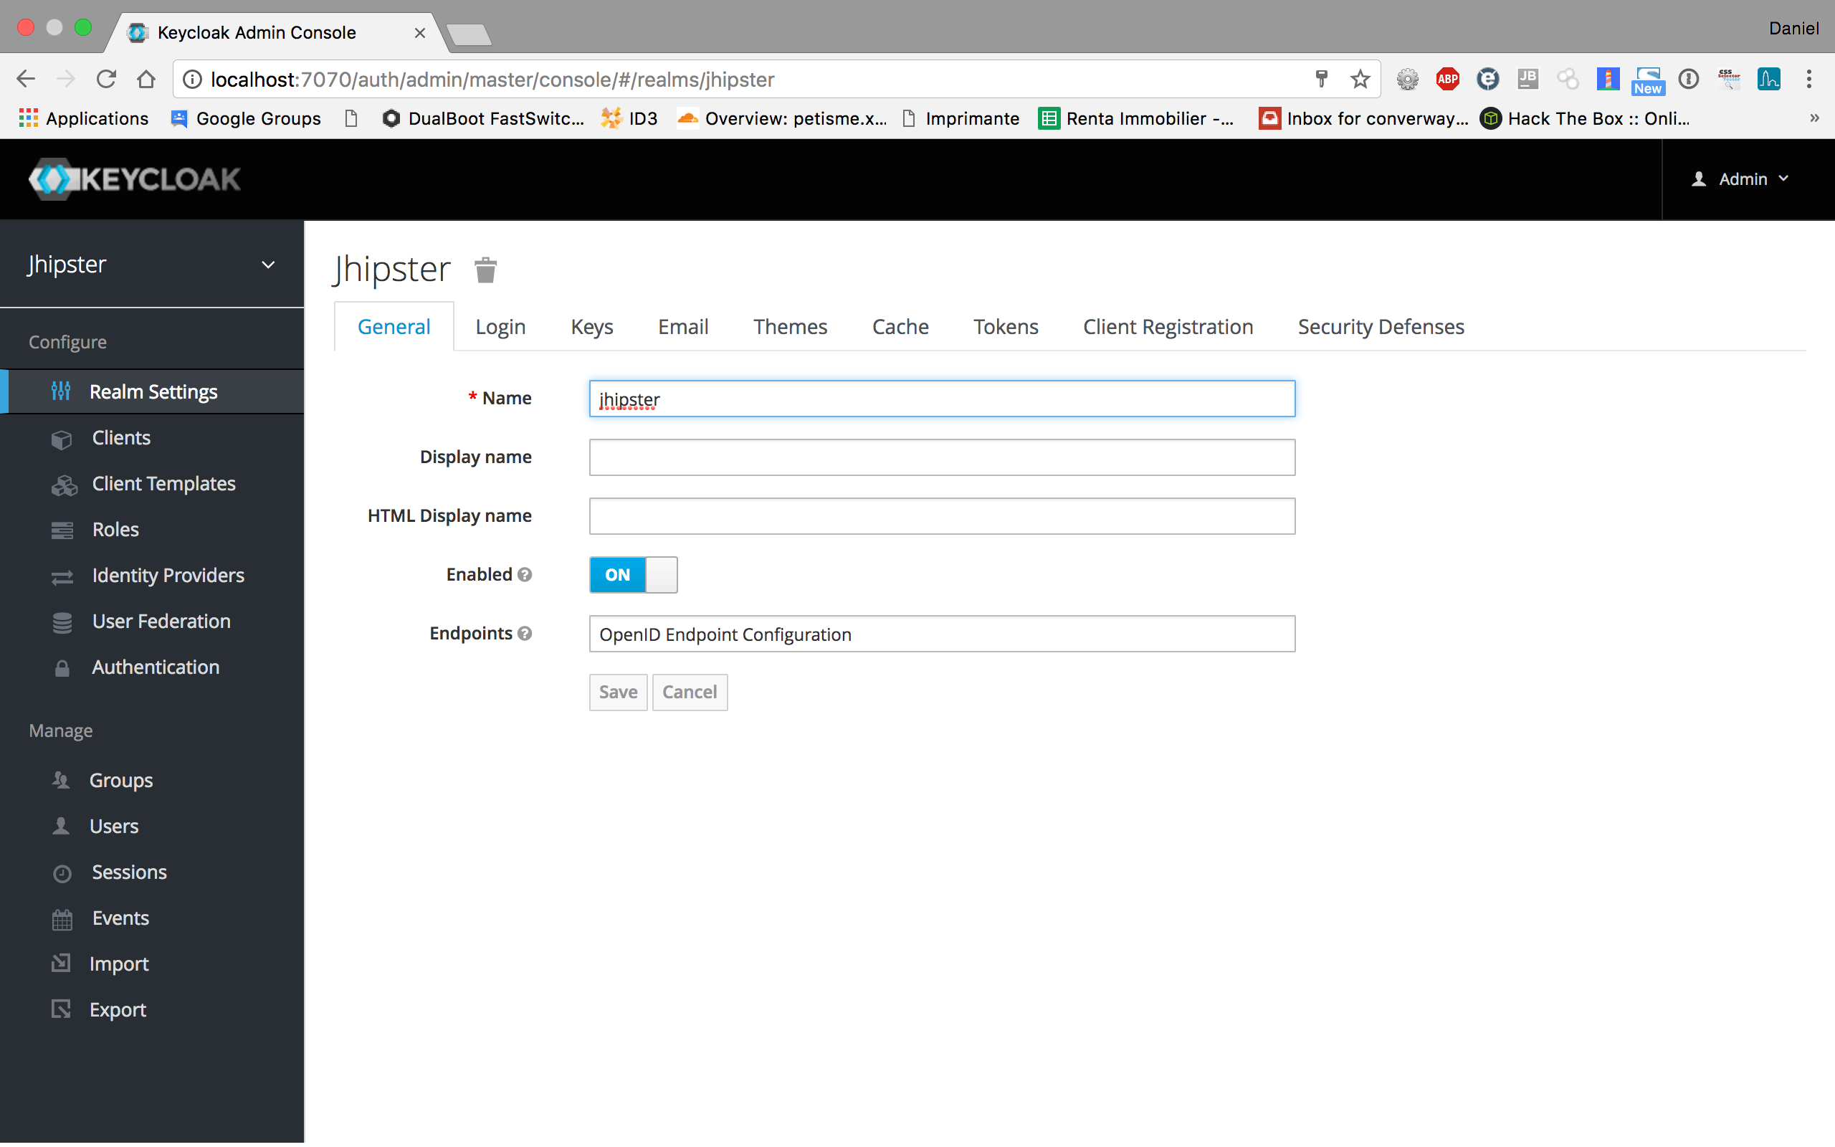1835x1147 pixels.
Task: Bookmark page with star icon
Action: click(1360, 79)
